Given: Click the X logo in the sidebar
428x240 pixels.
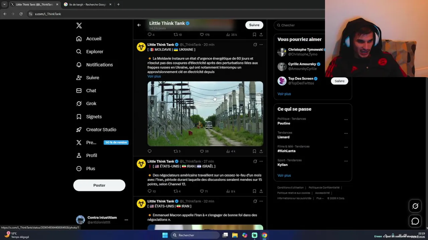Looking at the screenshot, I should coord(79,26).
